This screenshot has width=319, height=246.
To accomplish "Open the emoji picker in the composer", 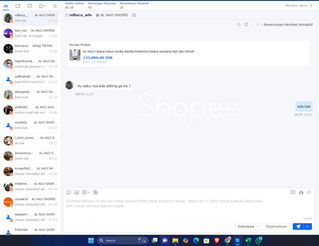I will [68, 192].
